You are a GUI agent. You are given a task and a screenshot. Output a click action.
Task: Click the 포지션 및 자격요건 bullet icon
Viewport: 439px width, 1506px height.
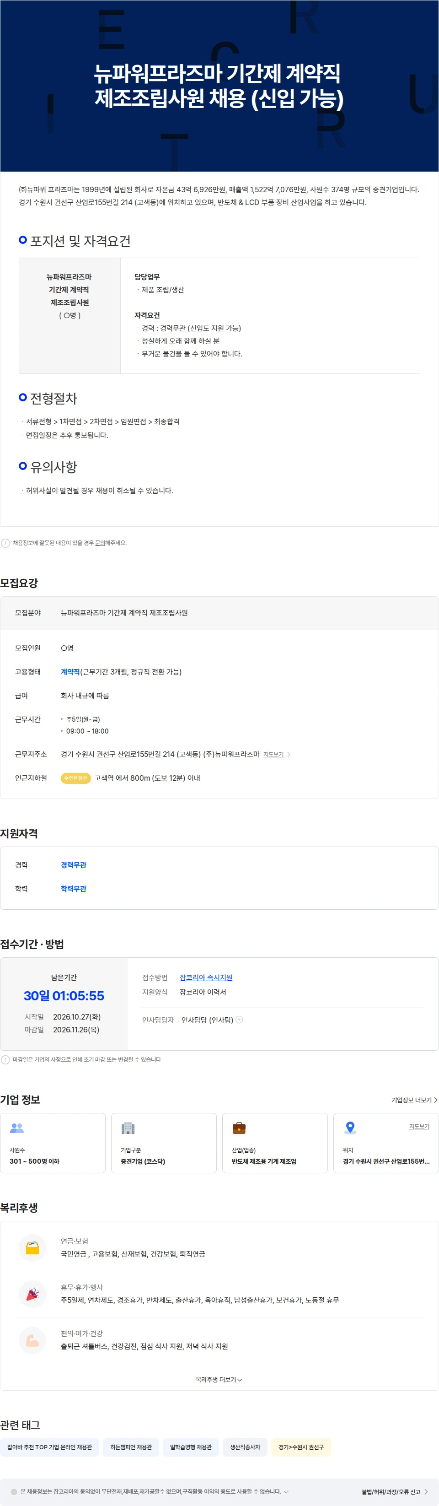coord(23,240)
